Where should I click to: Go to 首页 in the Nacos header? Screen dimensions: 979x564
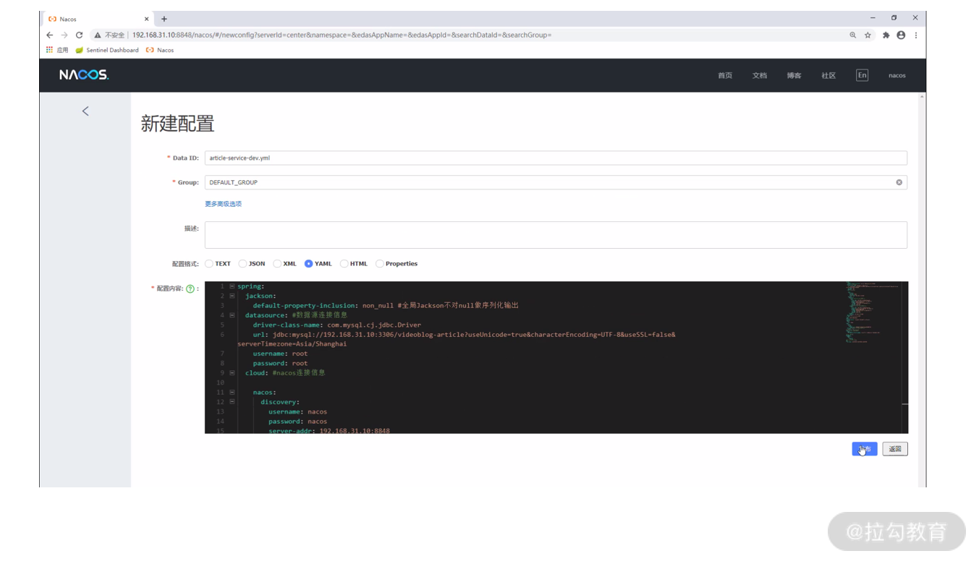point(725,75)
